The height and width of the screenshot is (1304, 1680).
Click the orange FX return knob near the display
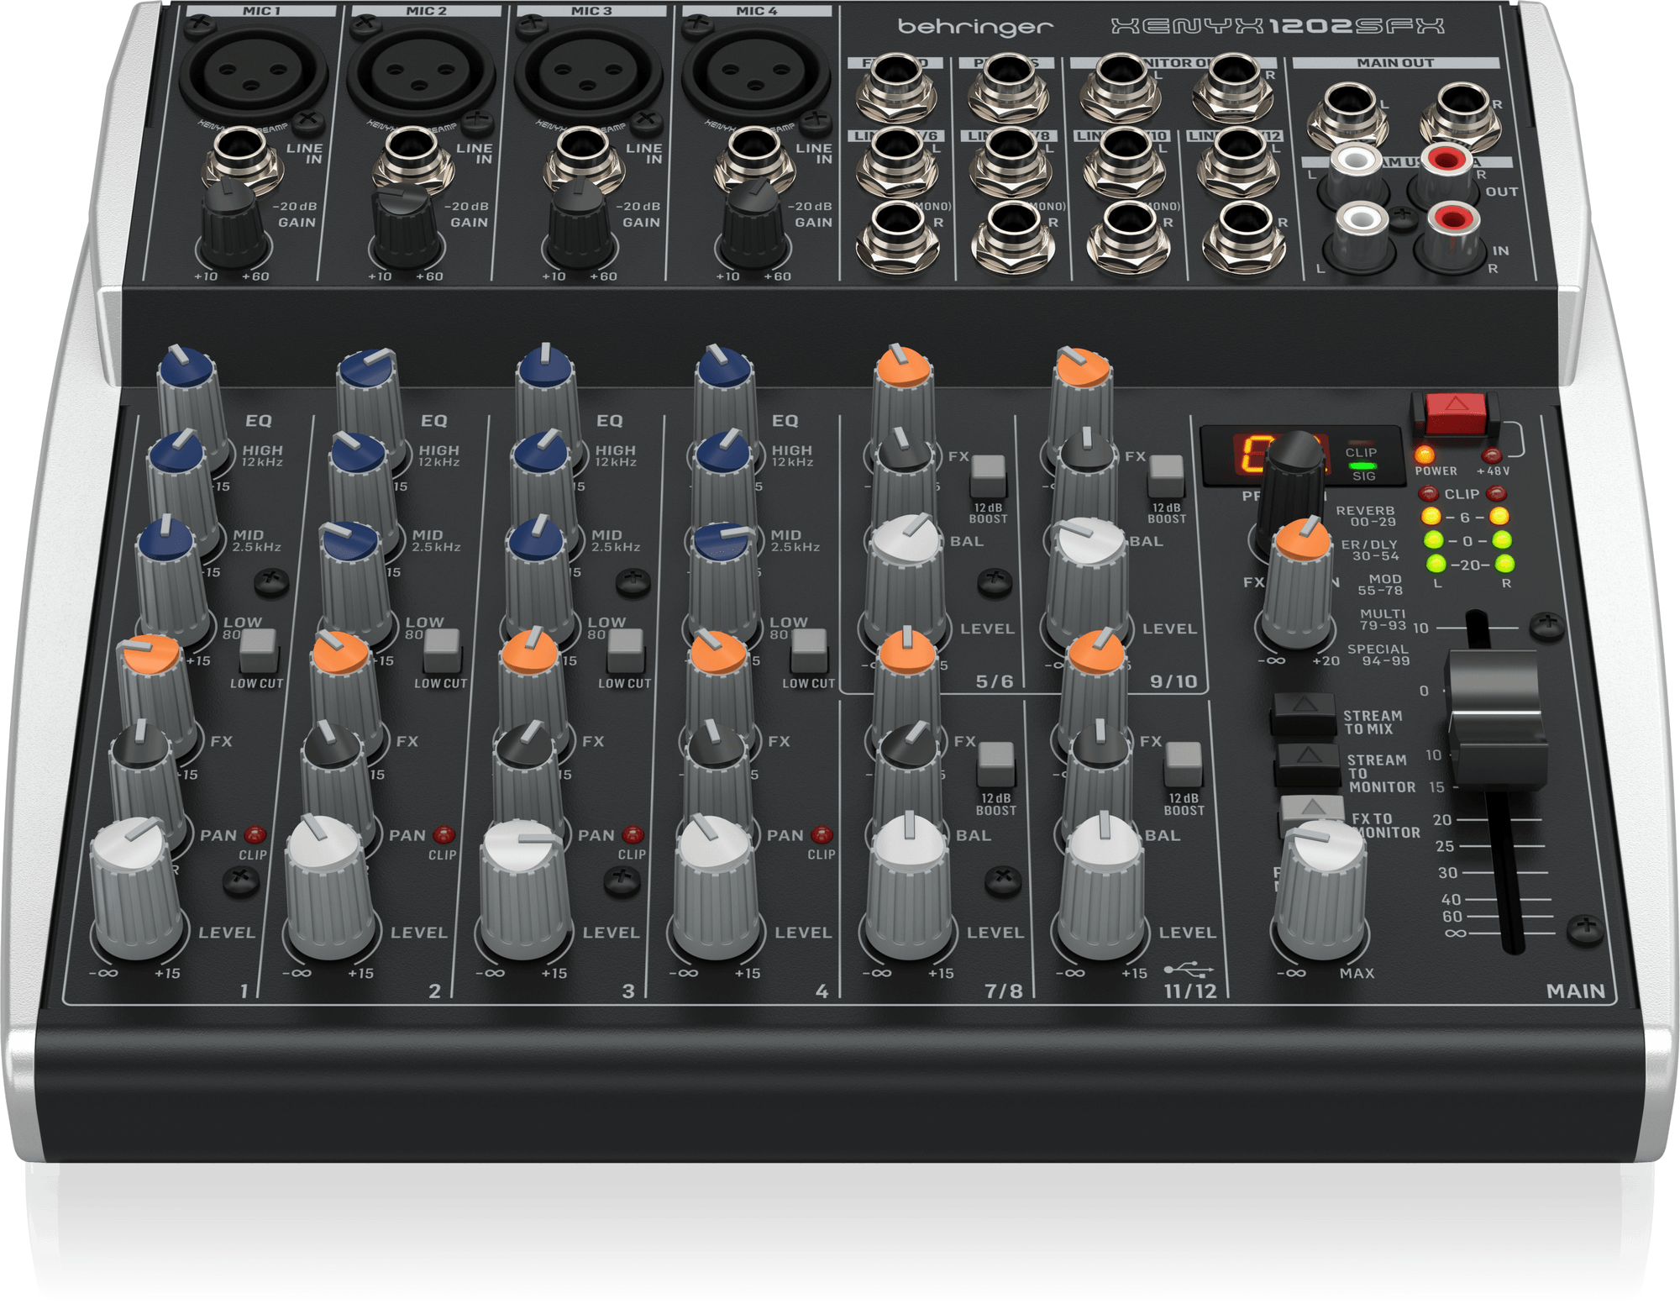click(1299, 584)
